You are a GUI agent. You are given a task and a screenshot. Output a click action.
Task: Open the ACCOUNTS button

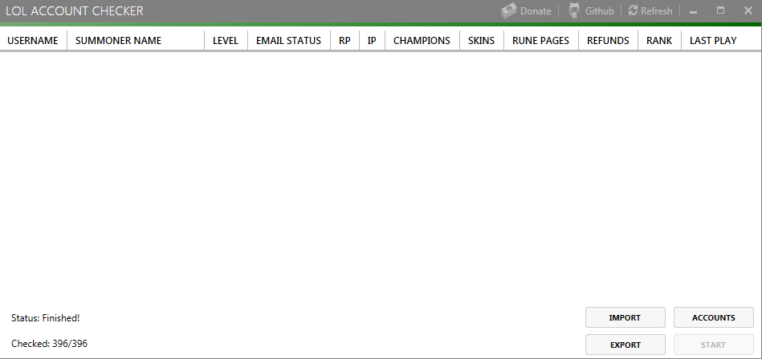click(x=713, y=318)
